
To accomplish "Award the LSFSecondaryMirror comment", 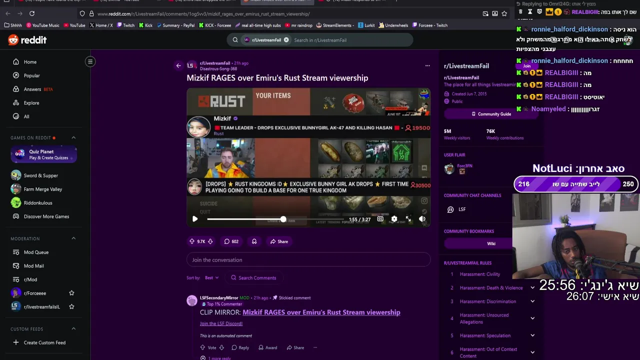I will (267, 347).
